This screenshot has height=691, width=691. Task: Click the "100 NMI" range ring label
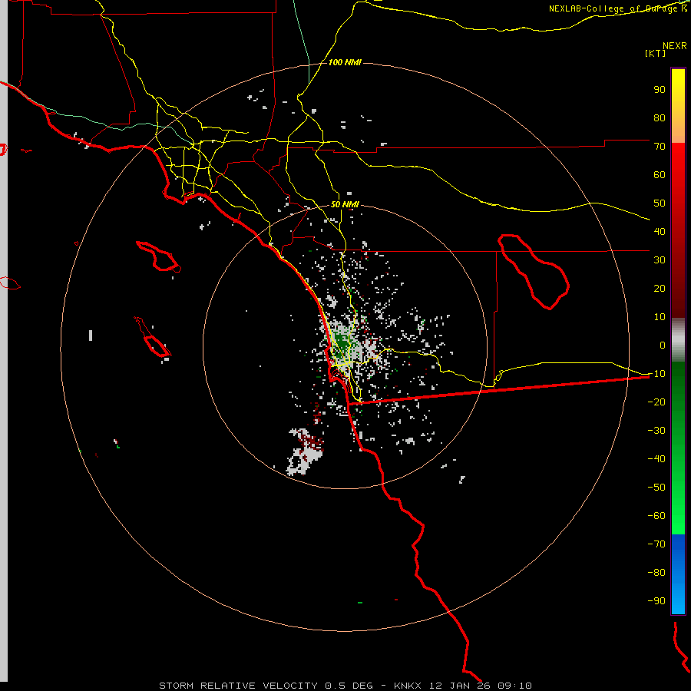345,63
